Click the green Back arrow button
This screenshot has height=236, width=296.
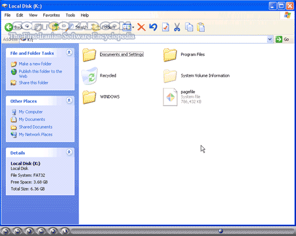tap(9, 27)
